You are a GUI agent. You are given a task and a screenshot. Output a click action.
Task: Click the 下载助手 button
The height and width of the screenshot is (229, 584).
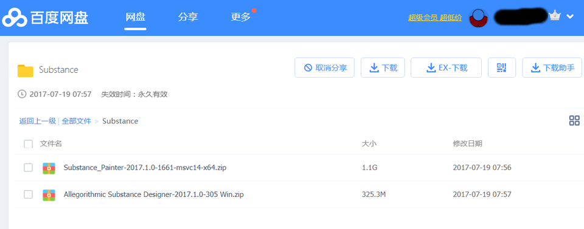(552, 67)
